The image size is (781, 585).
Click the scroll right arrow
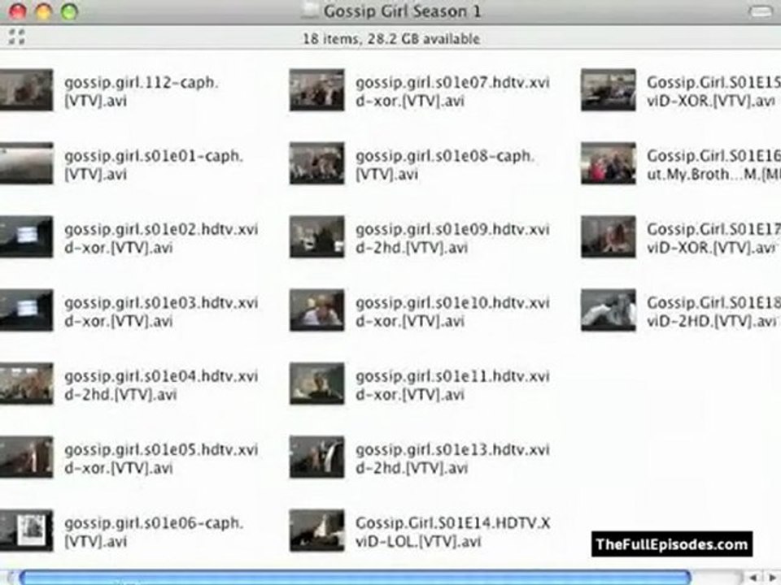(x=771, y=578)
